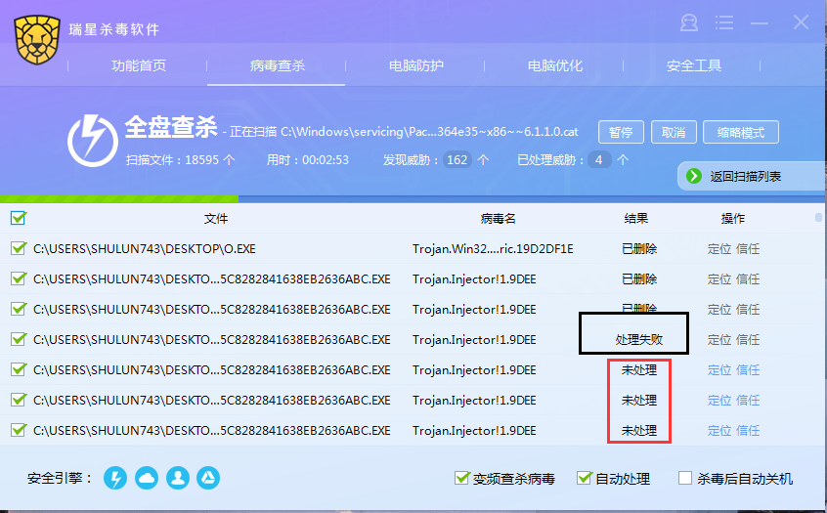The width and height of the screenshot is (827, 513).
Task: Click the 安全引擎 label
Action: (x=60, y=478)
